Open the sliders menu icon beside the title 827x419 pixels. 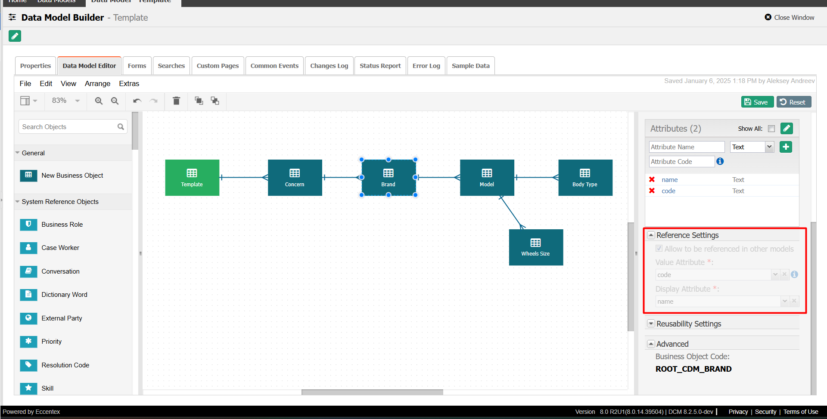coord(12,18)
